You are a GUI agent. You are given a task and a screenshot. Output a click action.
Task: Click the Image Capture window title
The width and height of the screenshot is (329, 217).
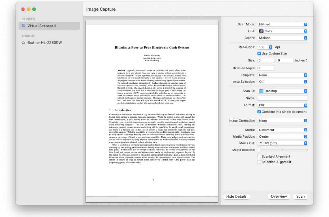101,9
